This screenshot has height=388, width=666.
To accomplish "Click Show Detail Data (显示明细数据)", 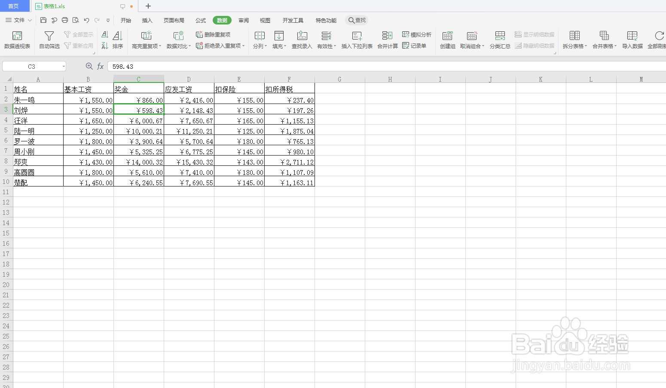I will tap(535, 34).
